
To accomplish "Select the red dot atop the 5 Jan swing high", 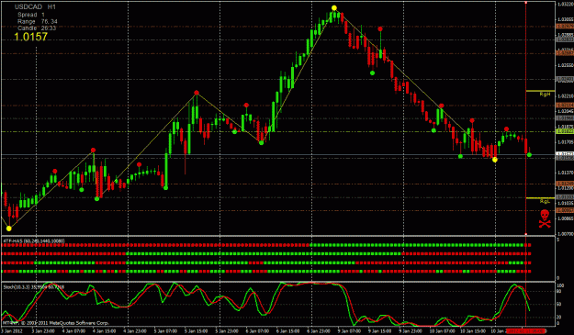I will click(x=197, y=93).
